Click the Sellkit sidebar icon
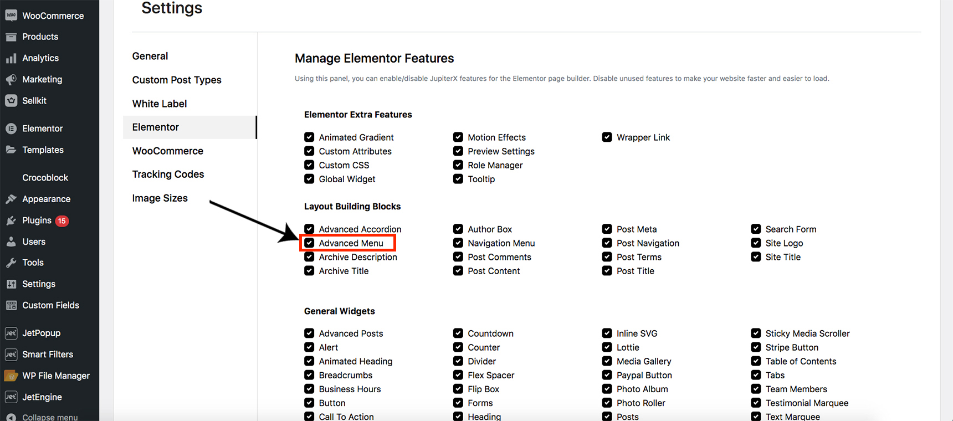The height and width of the screenshot is (421, 953). 11,101
